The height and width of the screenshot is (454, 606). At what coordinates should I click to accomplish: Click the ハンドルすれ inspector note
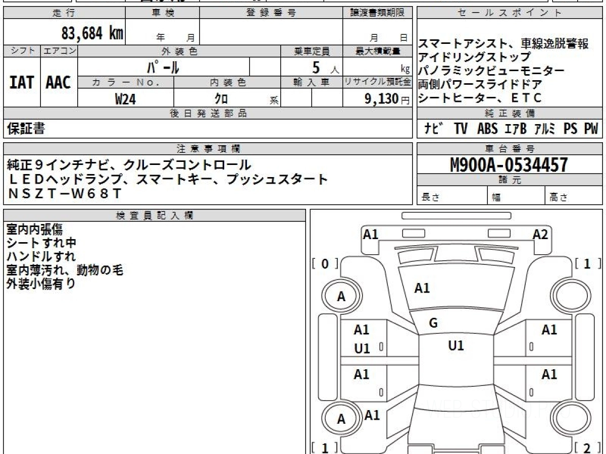[x=41, y=256]
